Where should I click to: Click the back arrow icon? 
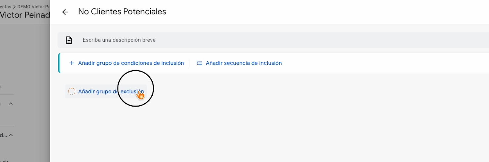(65, 12)
